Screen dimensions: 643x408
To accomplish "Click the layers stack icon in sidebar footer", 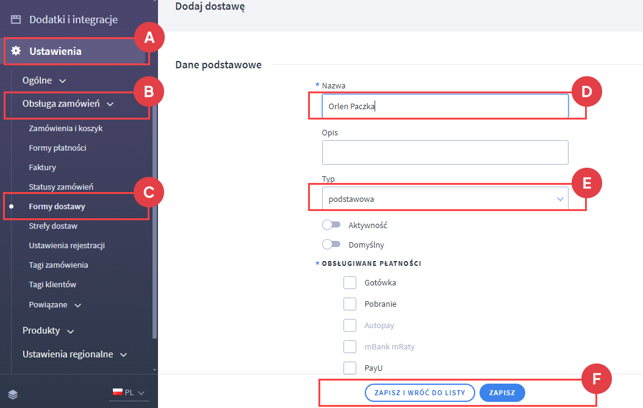I will click(x=13, y=393).
